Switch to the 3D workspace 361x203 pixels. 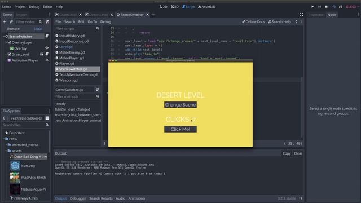(174, 7)
